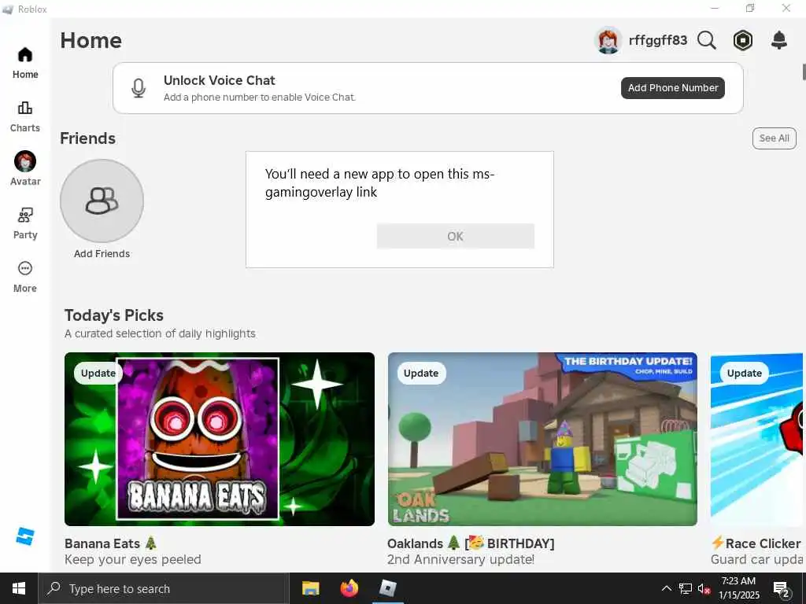Click the blue Roblox Studio icon
The image size is (806, 604).
click(x=24, y=536)
